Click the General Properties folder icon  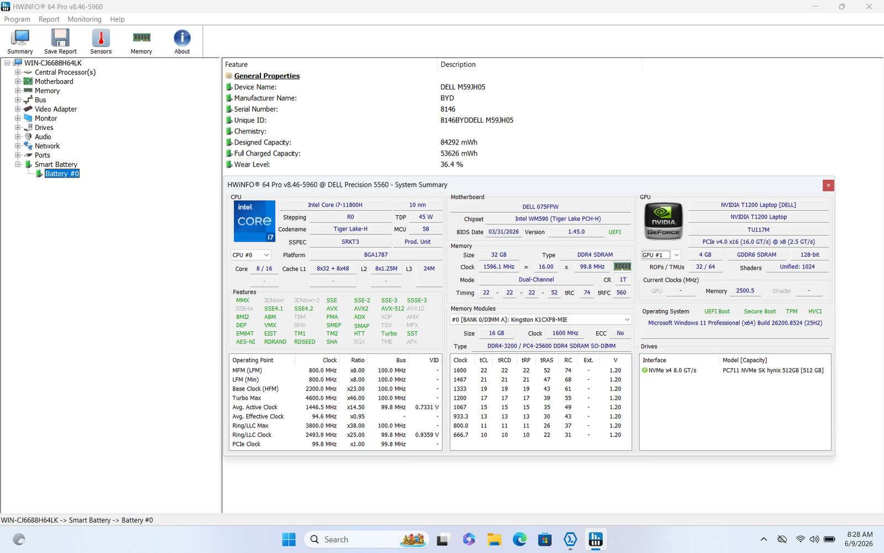tap(229, 76)
